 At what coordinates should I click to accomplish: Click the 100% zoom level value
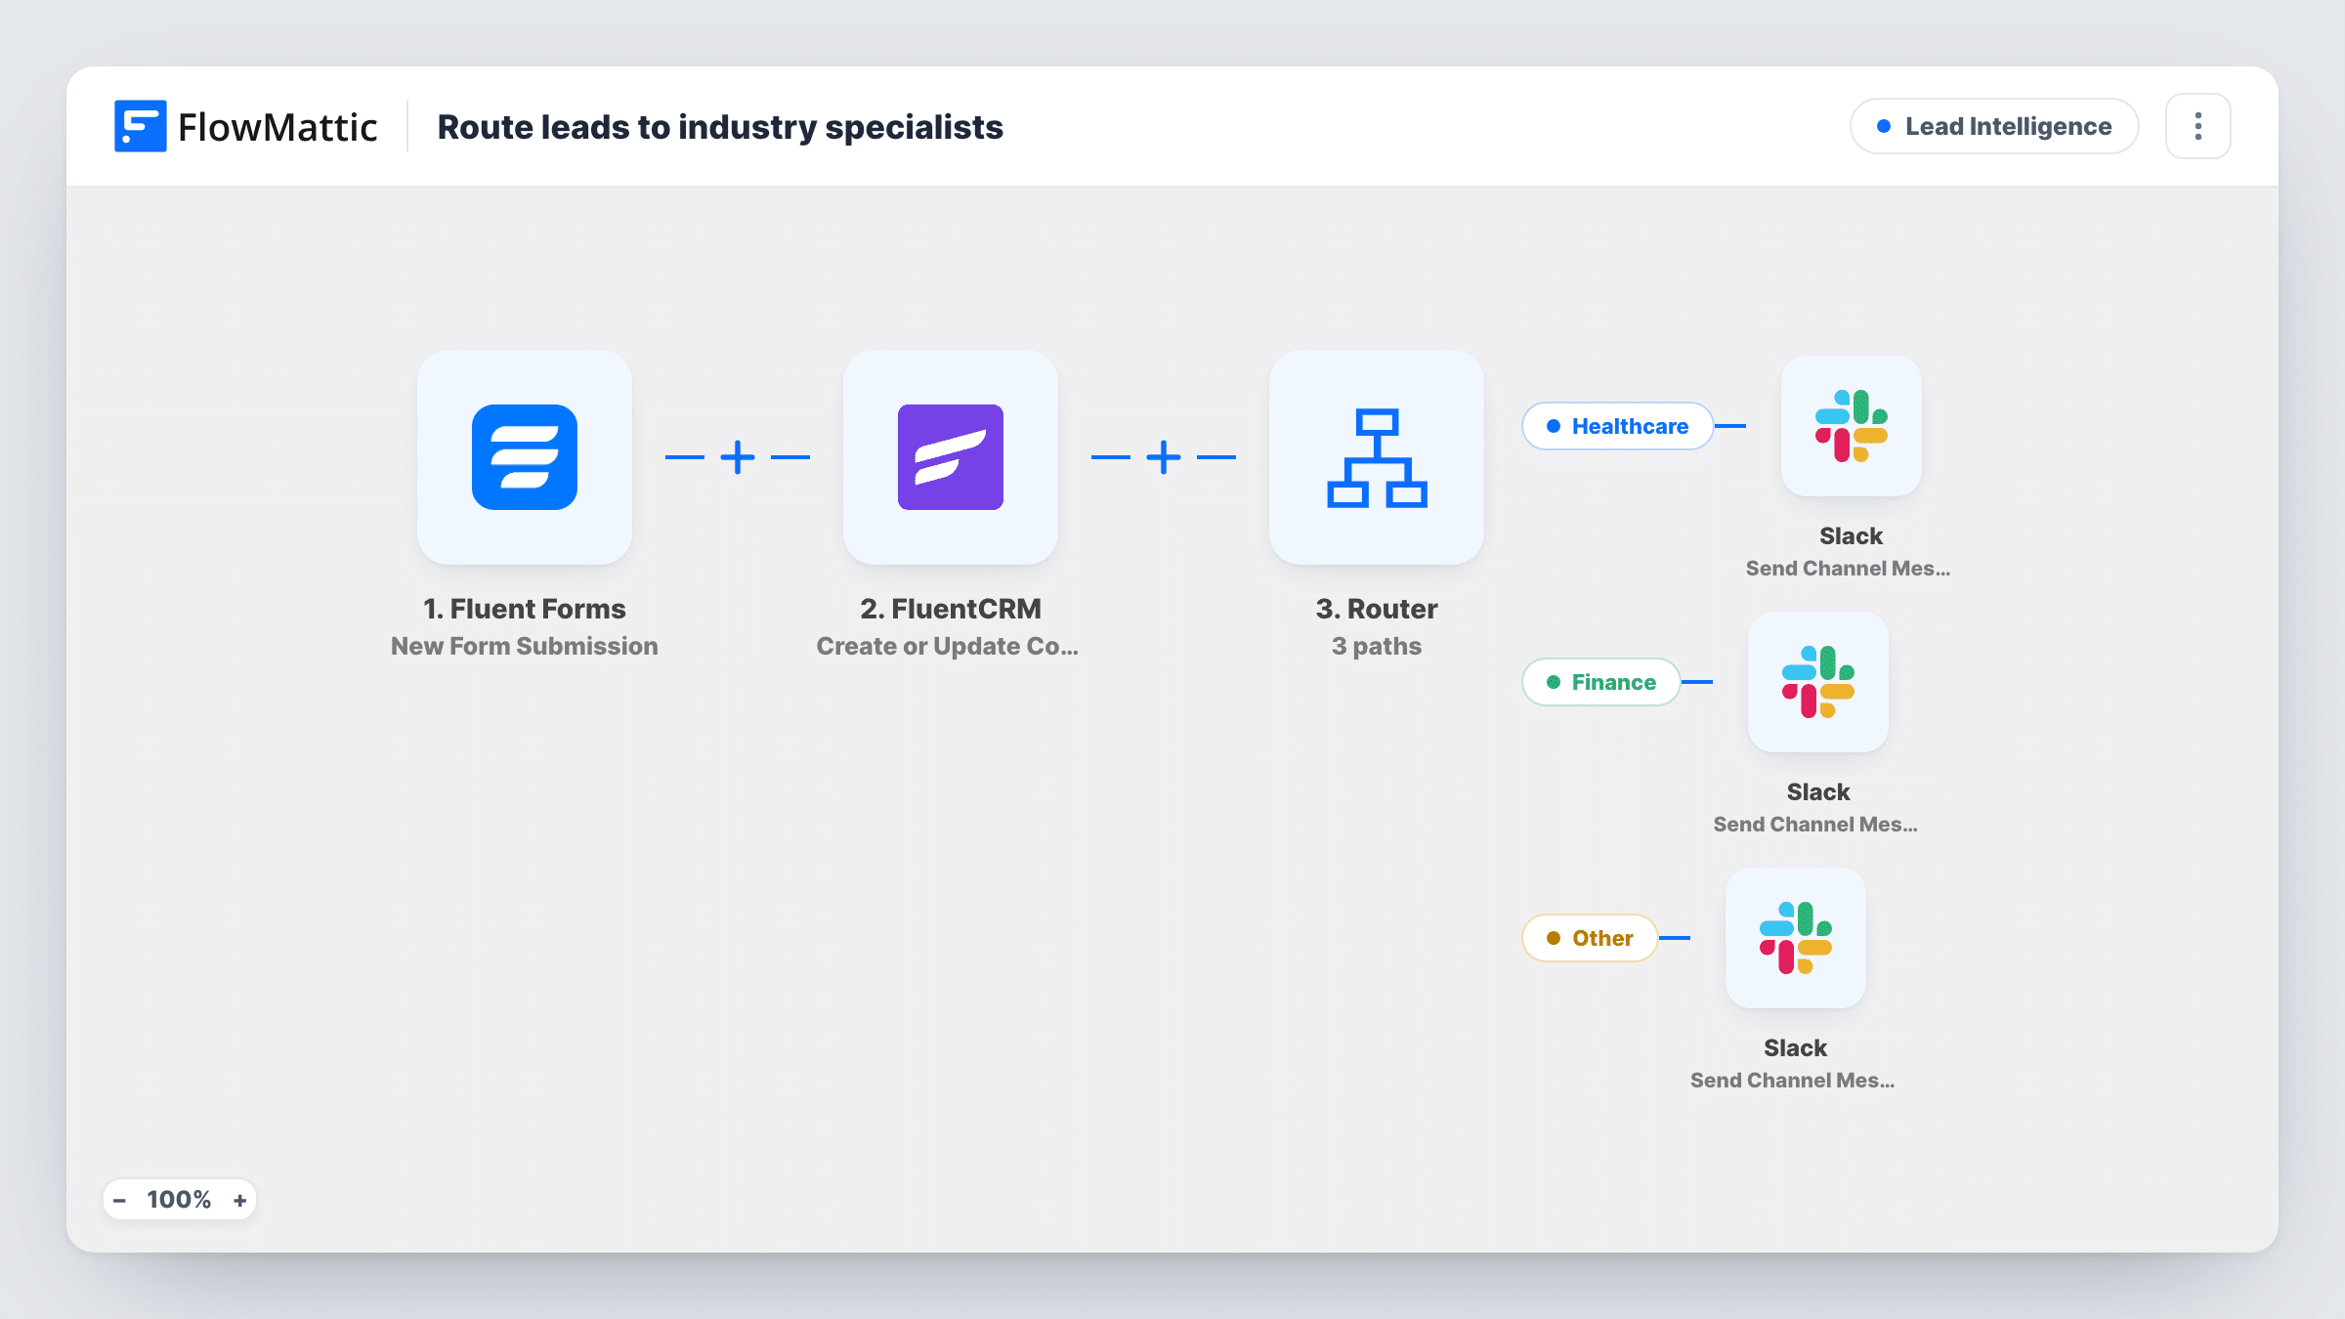pyautogui.click(x=179, y=1200)
